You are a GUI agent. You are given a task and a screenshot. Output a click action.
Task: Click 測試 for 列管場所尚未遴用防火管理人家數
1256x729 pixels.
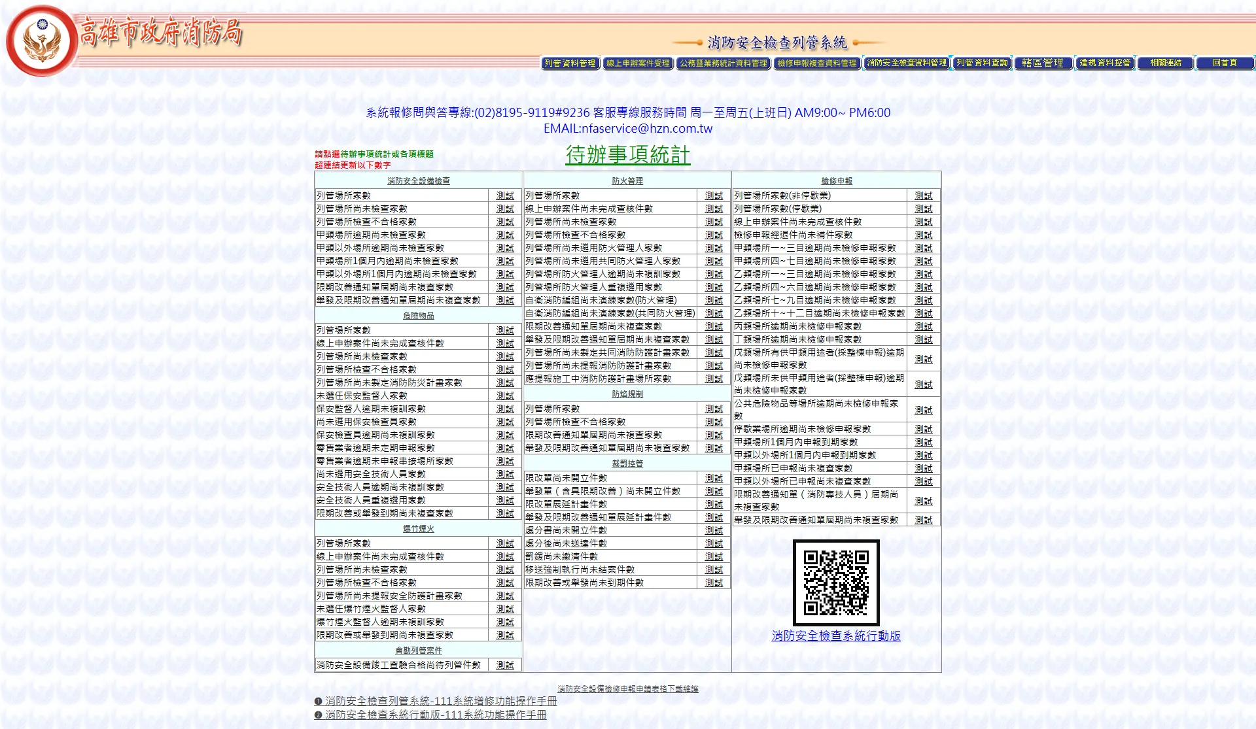pos(714,248)
